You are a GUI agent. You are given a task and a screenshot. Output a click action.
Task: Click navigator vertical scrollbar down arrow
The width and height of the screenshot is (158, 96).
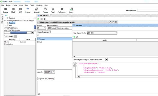click(x=35, y=30)
